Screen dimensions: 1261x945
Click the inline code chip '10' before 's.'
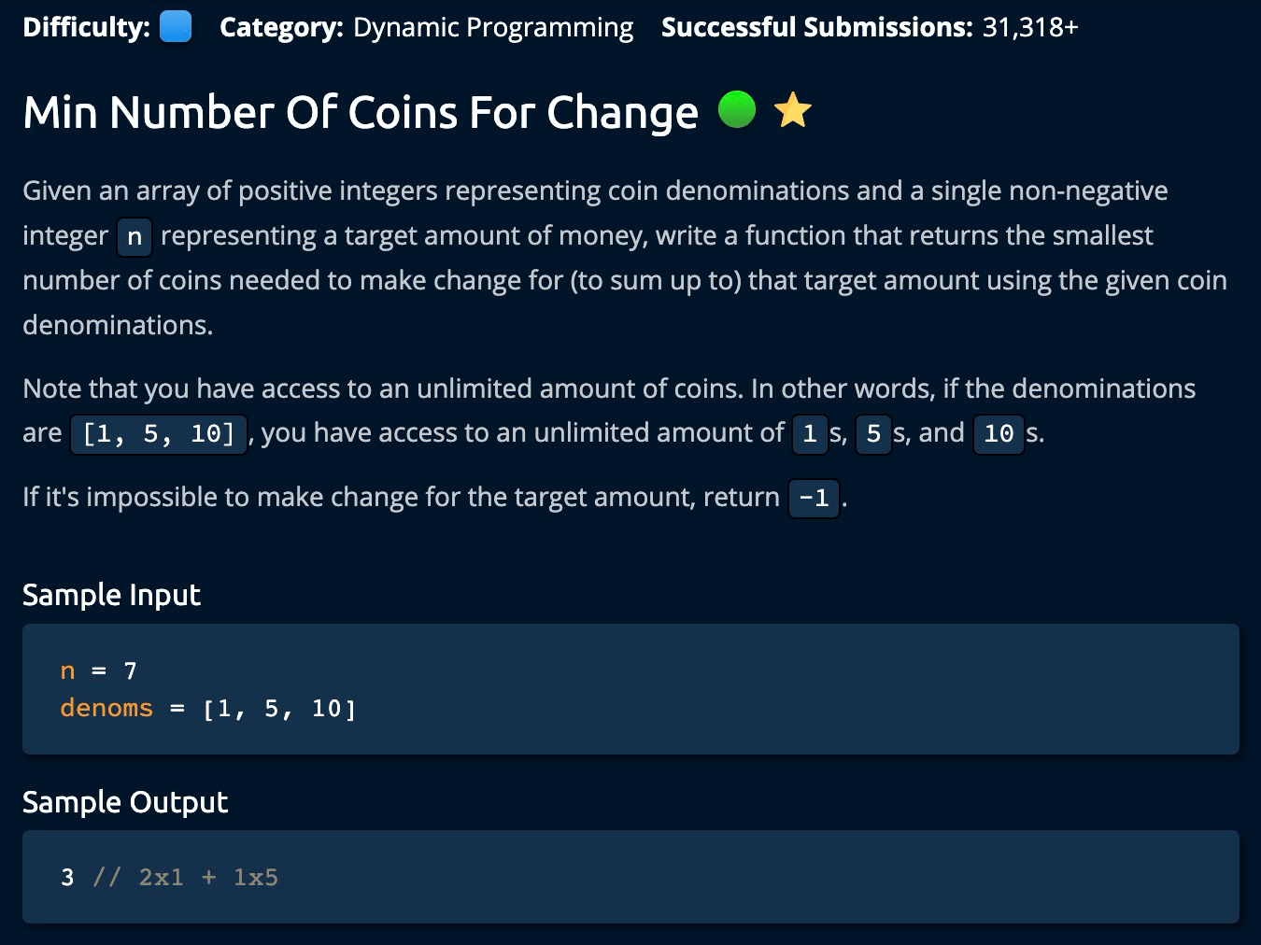(x=999, y=434)
